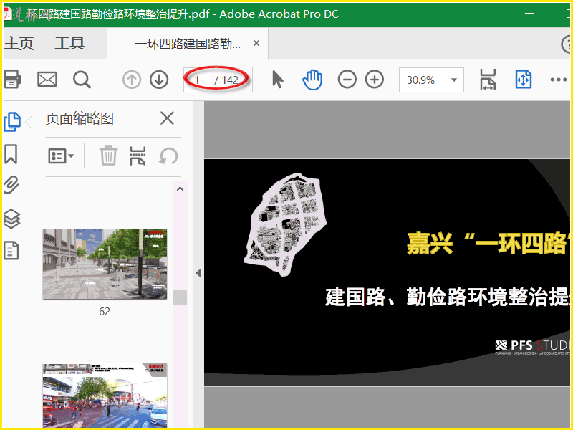Image resolution: width=573 pixels, height=430 pixels.
Task: Open the bookmarks pane
Action: coord(11,154)
